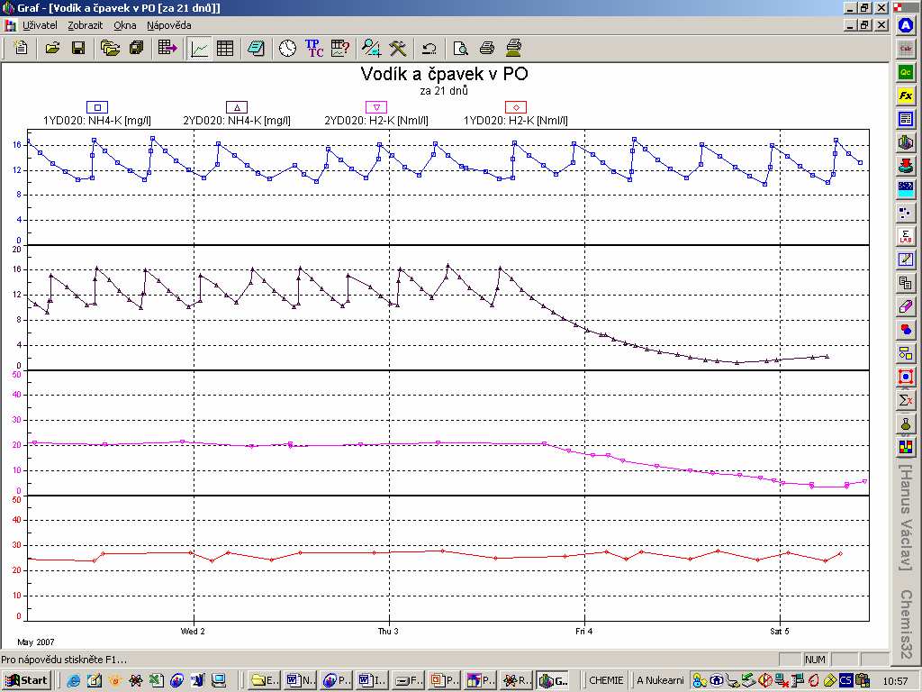Click the Calc sidebar icon

click(906, 49)
